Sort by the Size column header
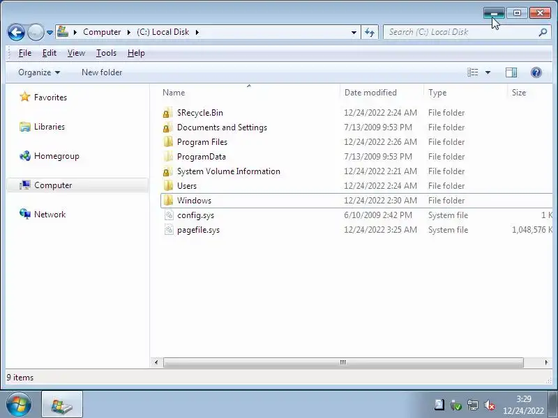 tap(519, 93)
